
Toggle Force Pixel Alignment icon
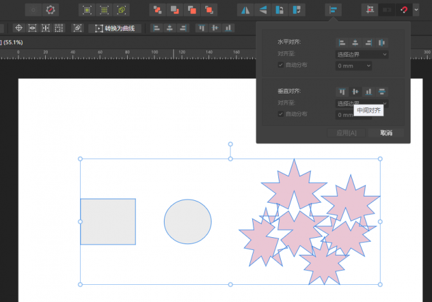[x=370, y=10]
